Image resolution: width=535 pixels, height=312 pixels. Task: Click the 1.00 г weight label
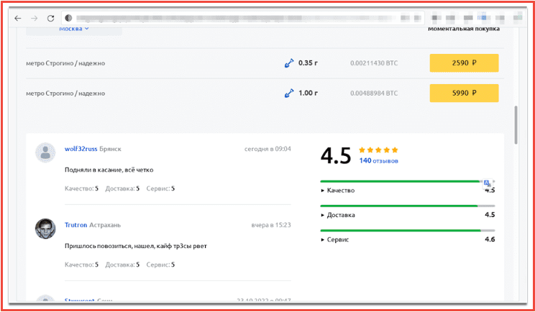click(x=308, y=93)
